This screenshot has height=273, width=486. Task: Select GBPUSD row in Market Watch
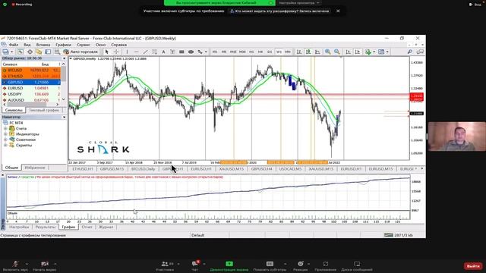click(31, 82)
